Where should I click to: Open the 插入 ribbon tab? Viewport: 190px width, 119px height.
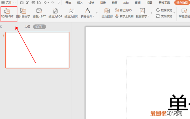(80, 3)
